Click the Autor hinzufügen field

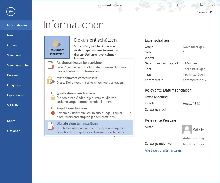(195, 138)
